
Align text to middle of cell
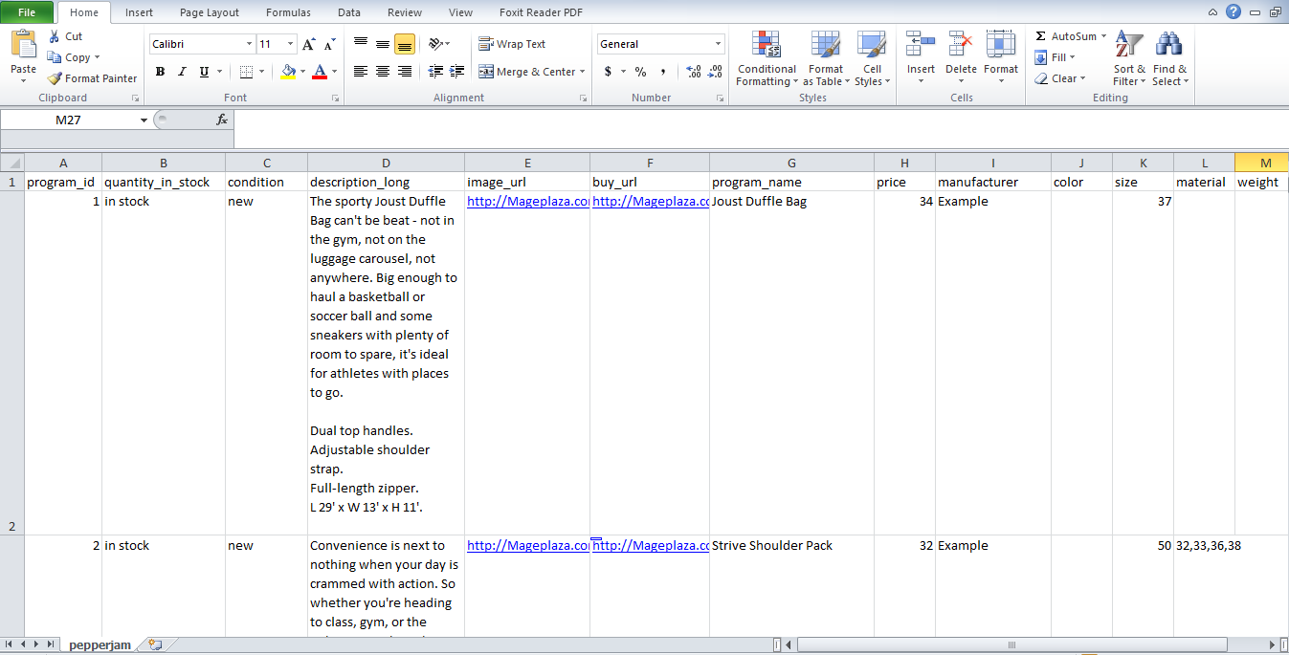383,44
